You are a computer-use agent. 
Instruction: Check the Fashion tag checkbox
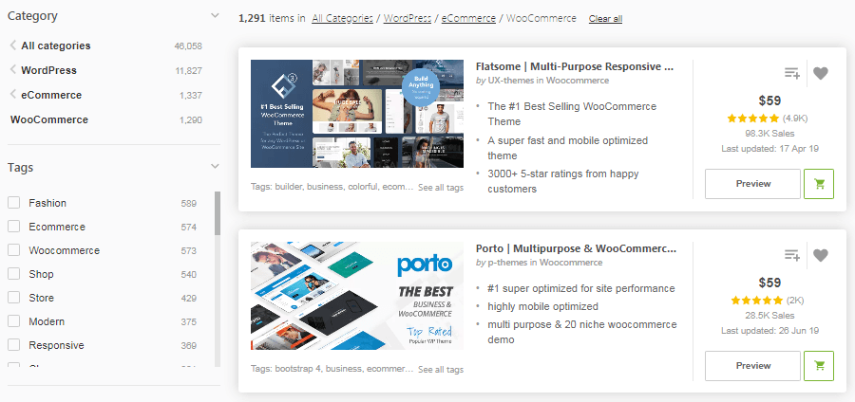pyautogui.click(x=14, y=203)
